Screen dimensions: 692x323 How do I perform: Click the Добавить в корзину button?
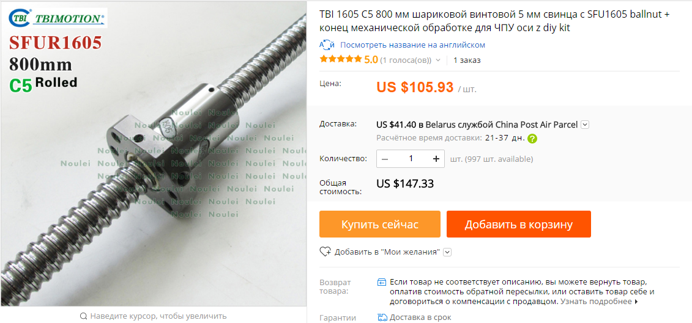click(x=519, y=224)
